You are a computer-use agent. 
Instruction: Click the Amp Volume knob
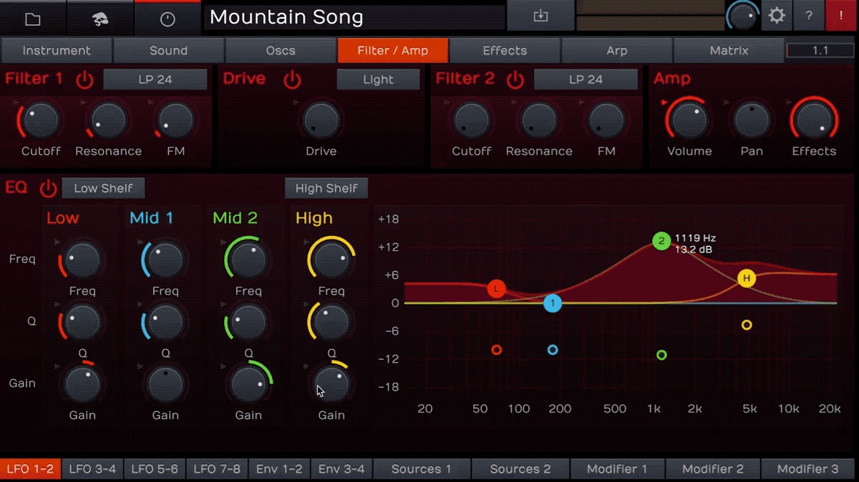tap(689, 120)
